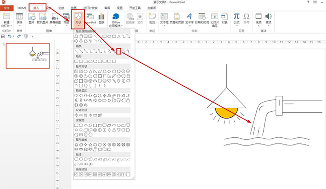Choose the five-point star shape
The width and height of the screenshot is (326, 189).
click(90, 145)
